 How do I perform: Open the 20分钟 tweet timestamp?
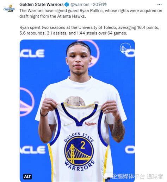[100, 5]
